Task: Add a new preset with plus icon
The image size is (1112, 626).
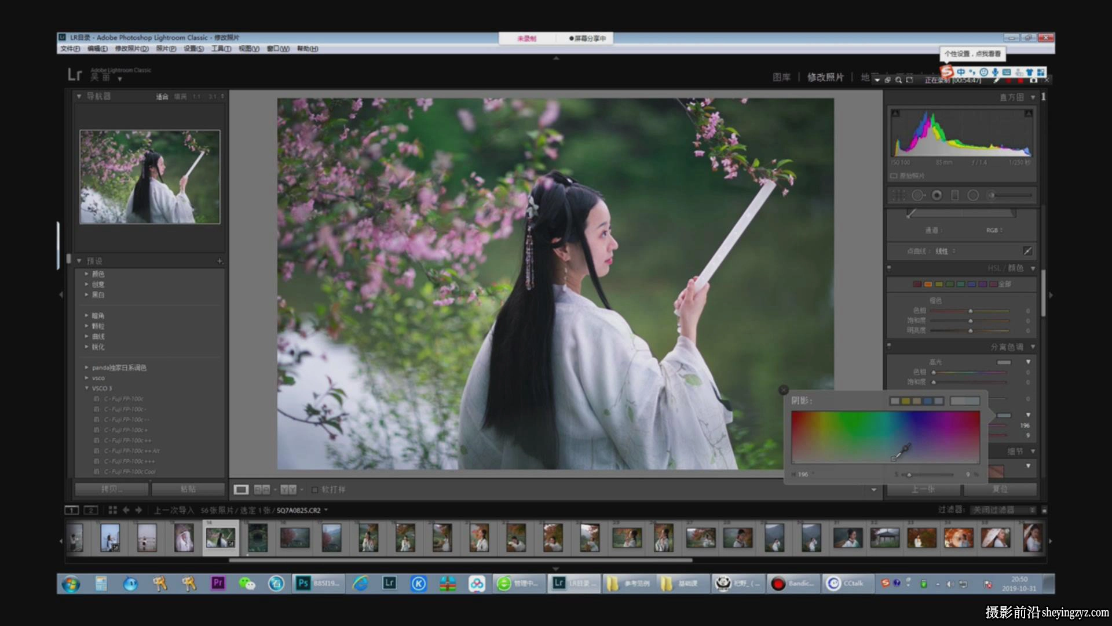Action: tap(220, 261)
